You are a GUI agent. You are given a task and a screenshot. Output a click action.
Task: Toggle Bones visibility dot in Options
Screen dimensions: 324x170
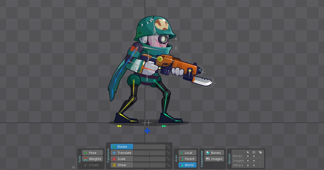click(x=254, y=156)
